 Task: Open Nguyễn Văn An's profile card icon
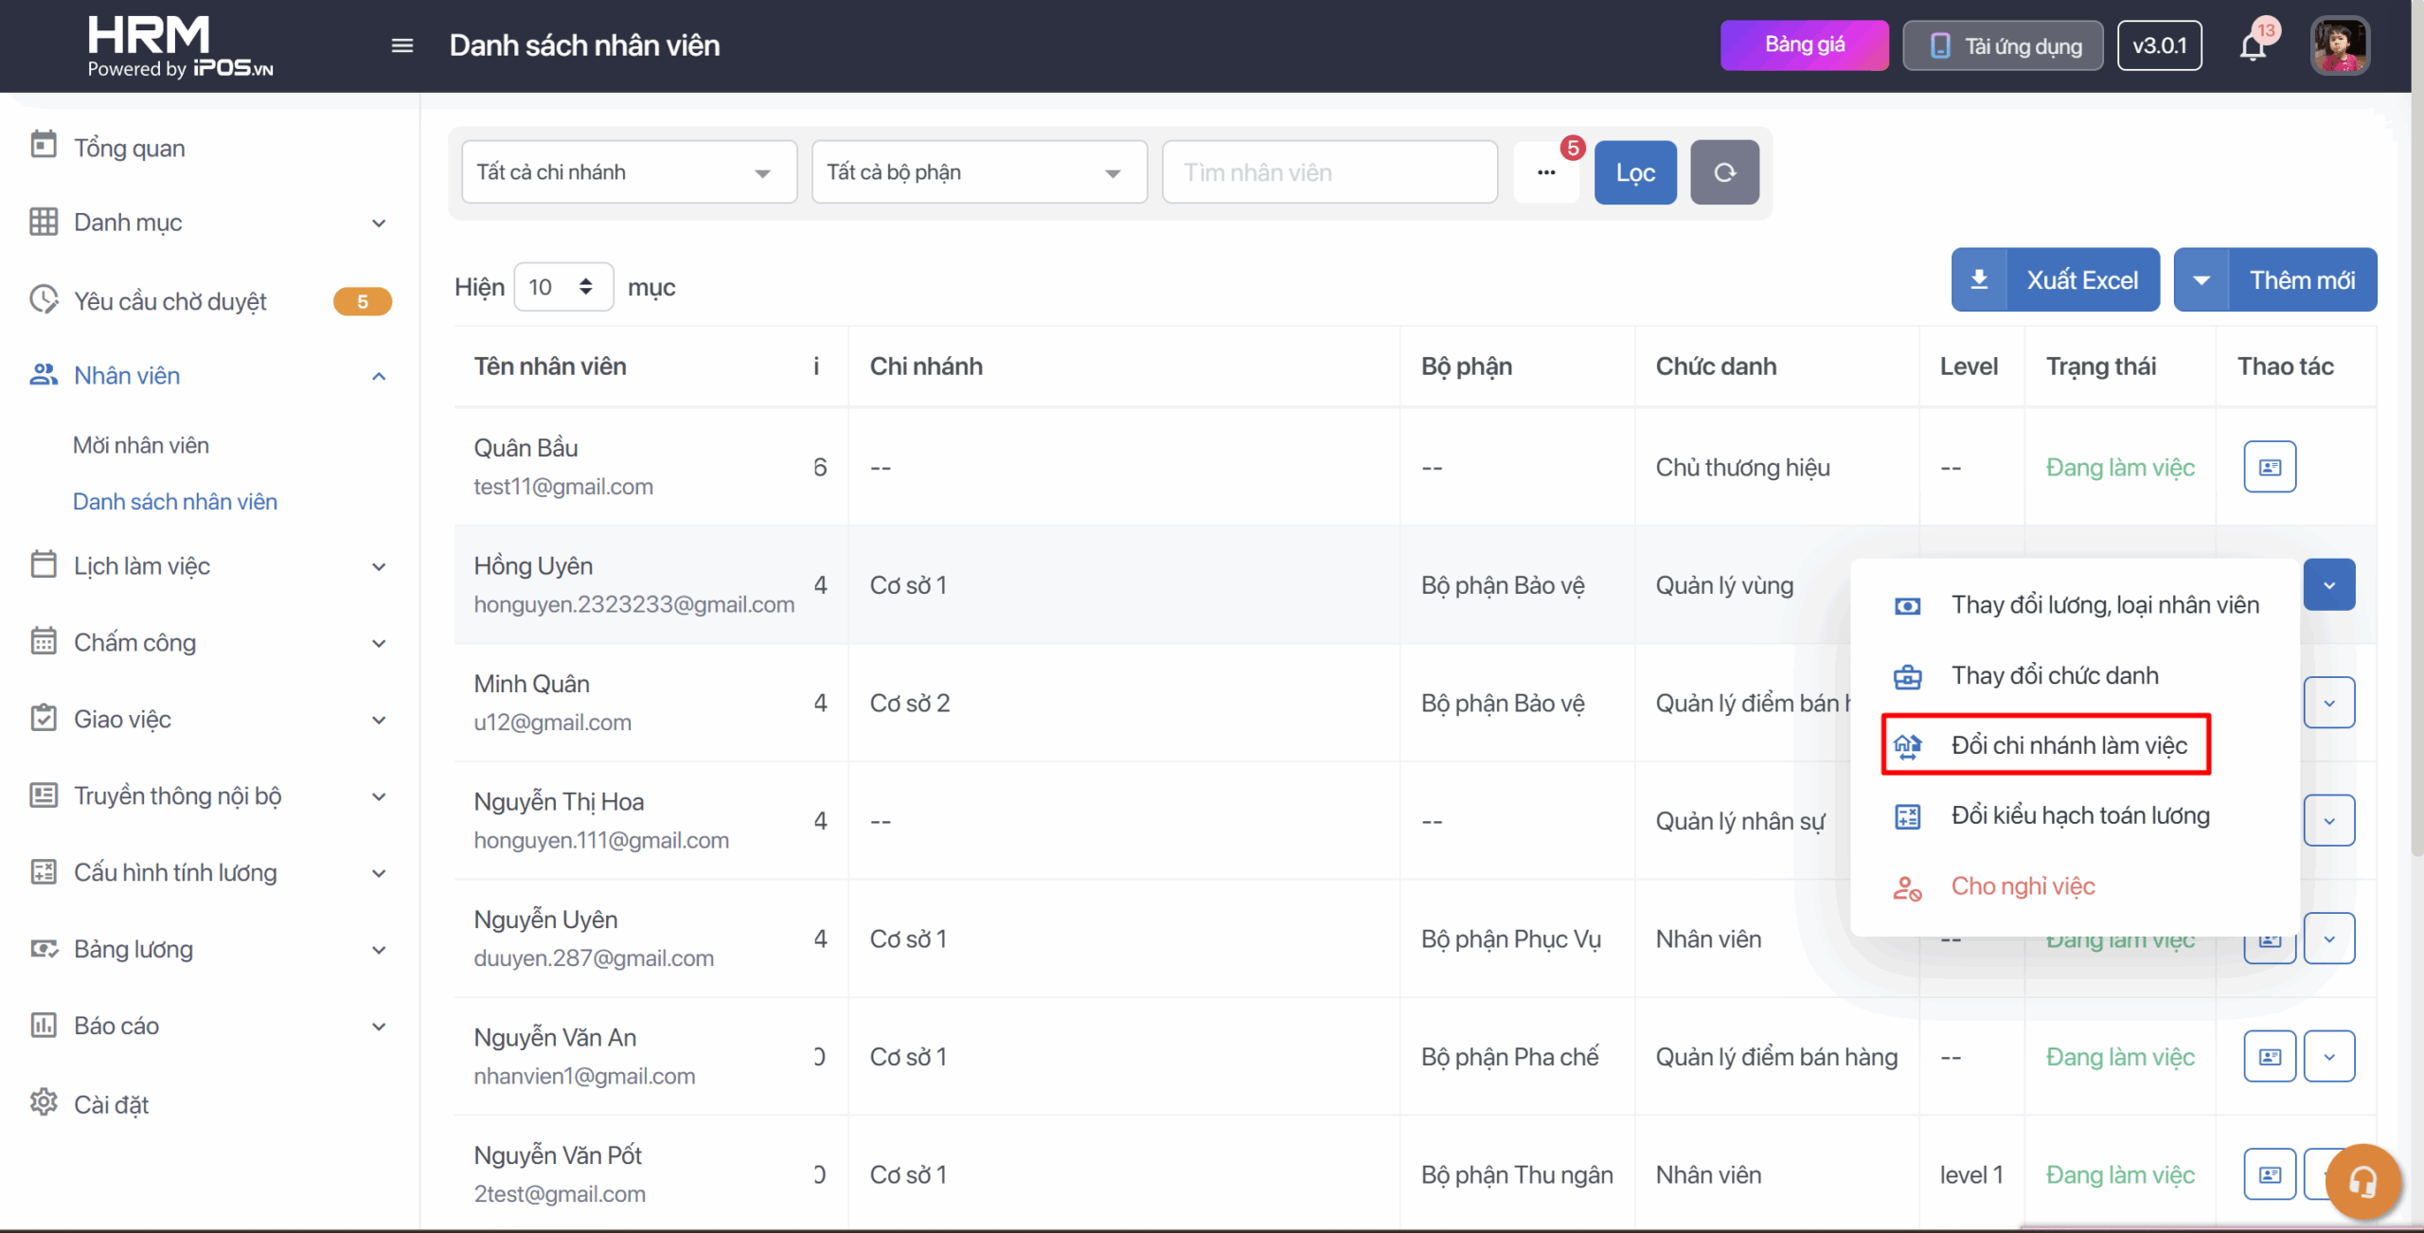[2269, 1057]
